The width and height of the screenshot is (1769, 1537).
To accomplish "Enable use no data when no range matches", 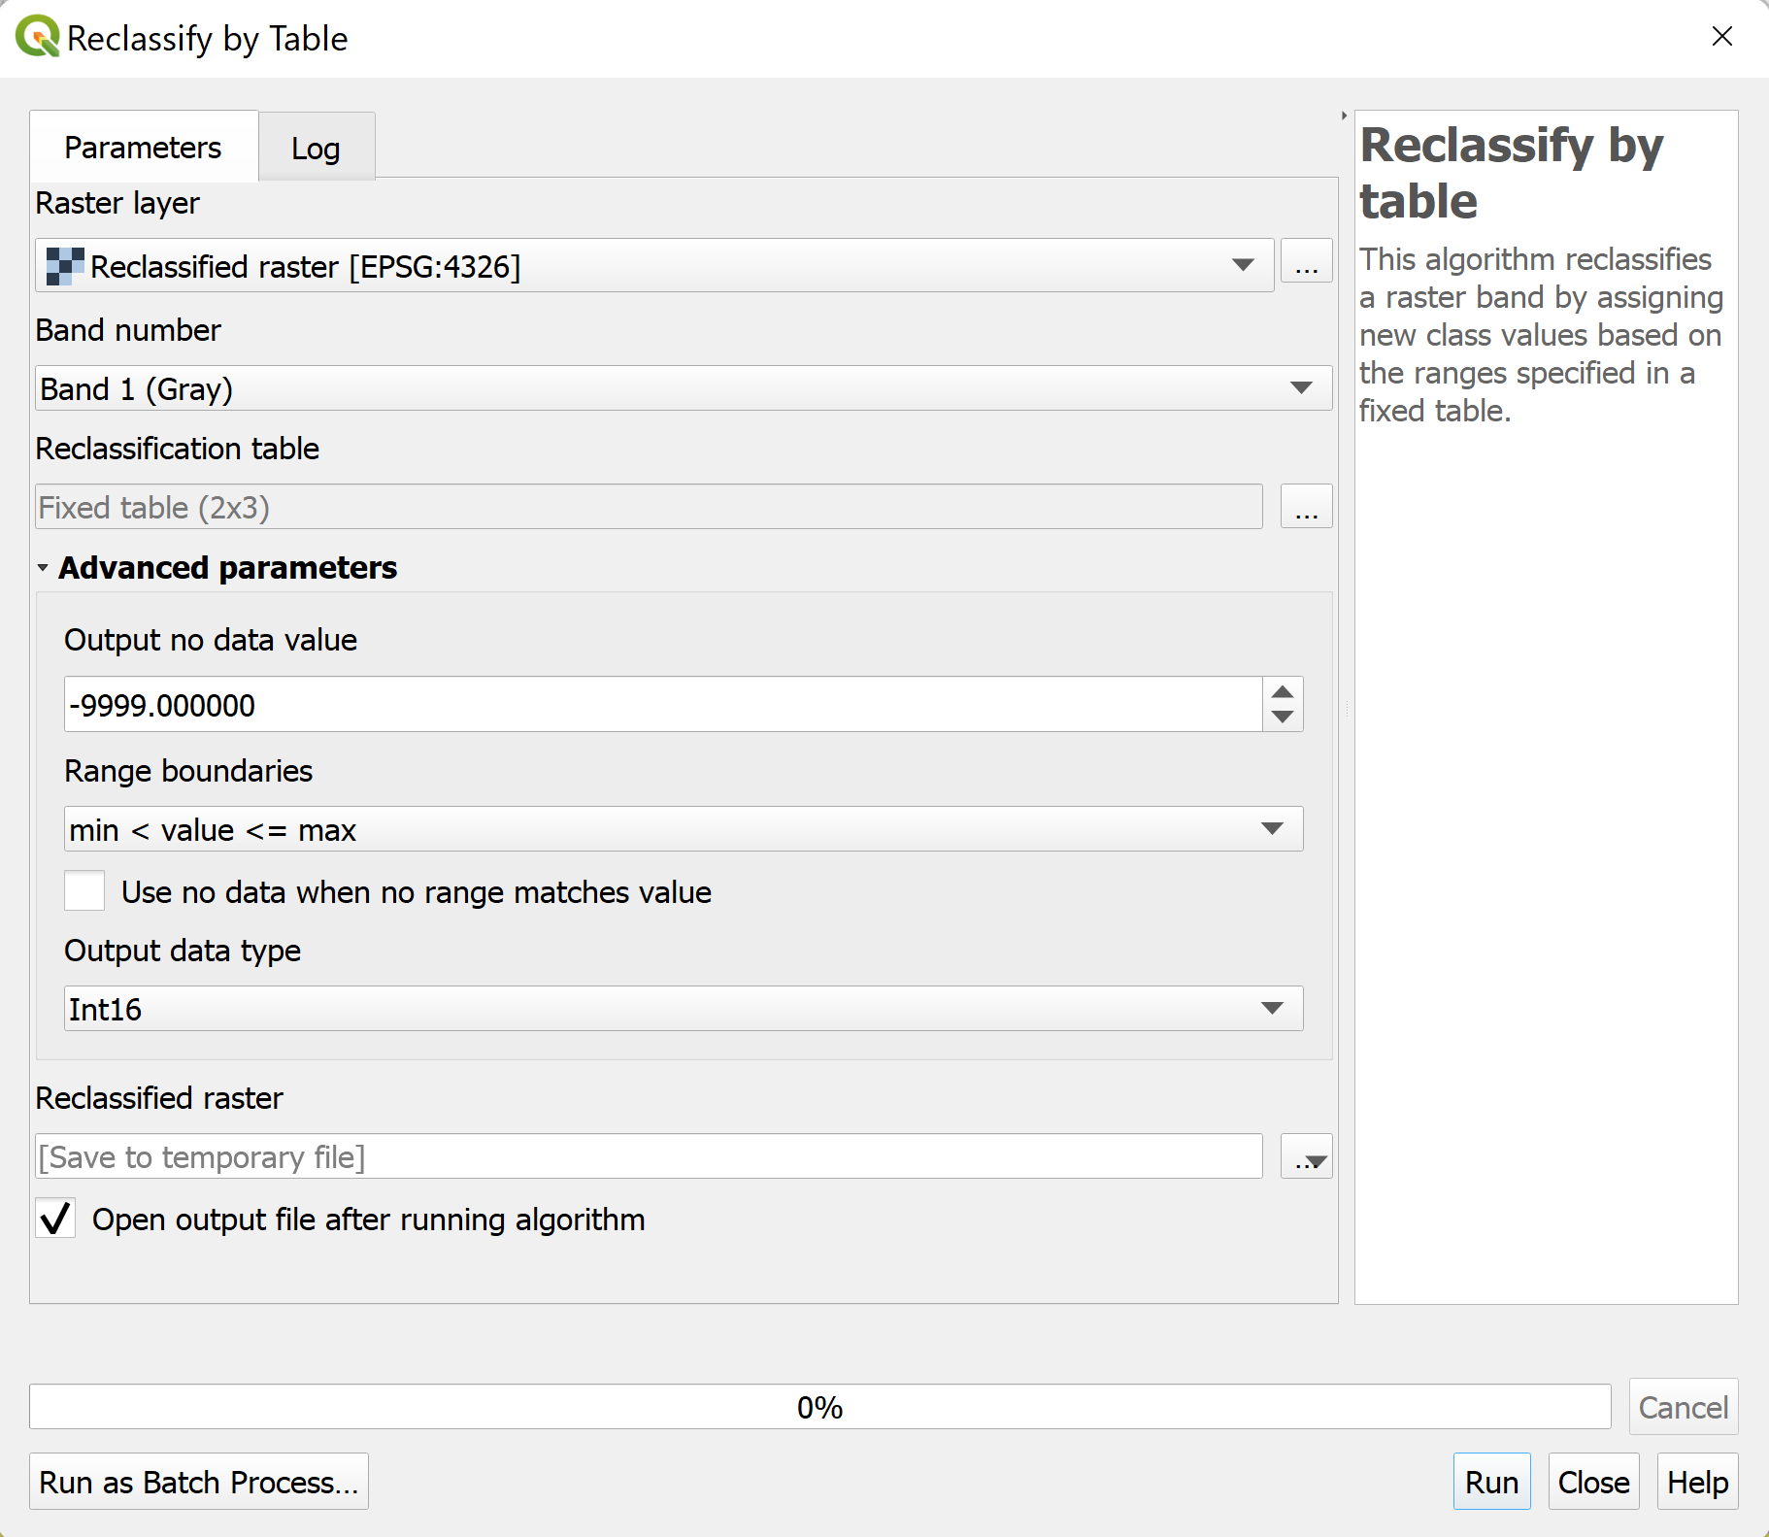I will point(84,891).
